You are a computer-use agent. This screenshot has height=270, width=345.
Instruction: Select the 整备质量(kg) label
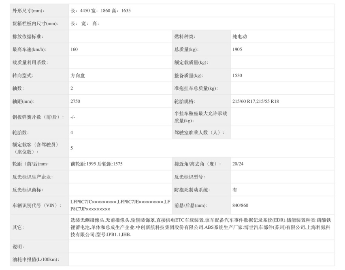pyautogui.click(x=189, y=75)
